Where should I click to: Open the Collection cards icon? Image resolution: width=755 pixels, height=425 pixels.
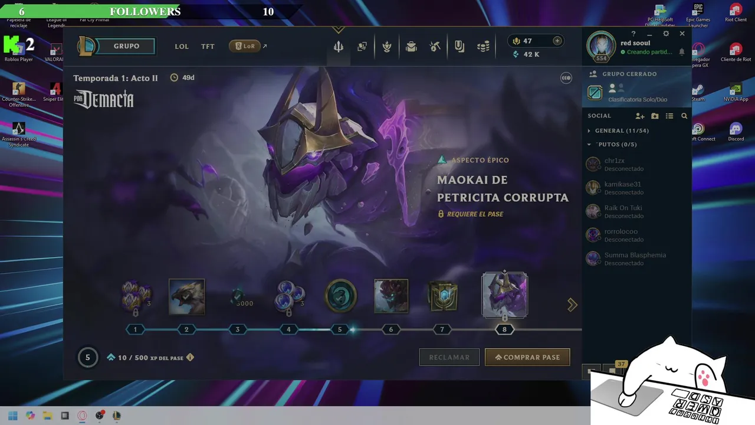362,47
